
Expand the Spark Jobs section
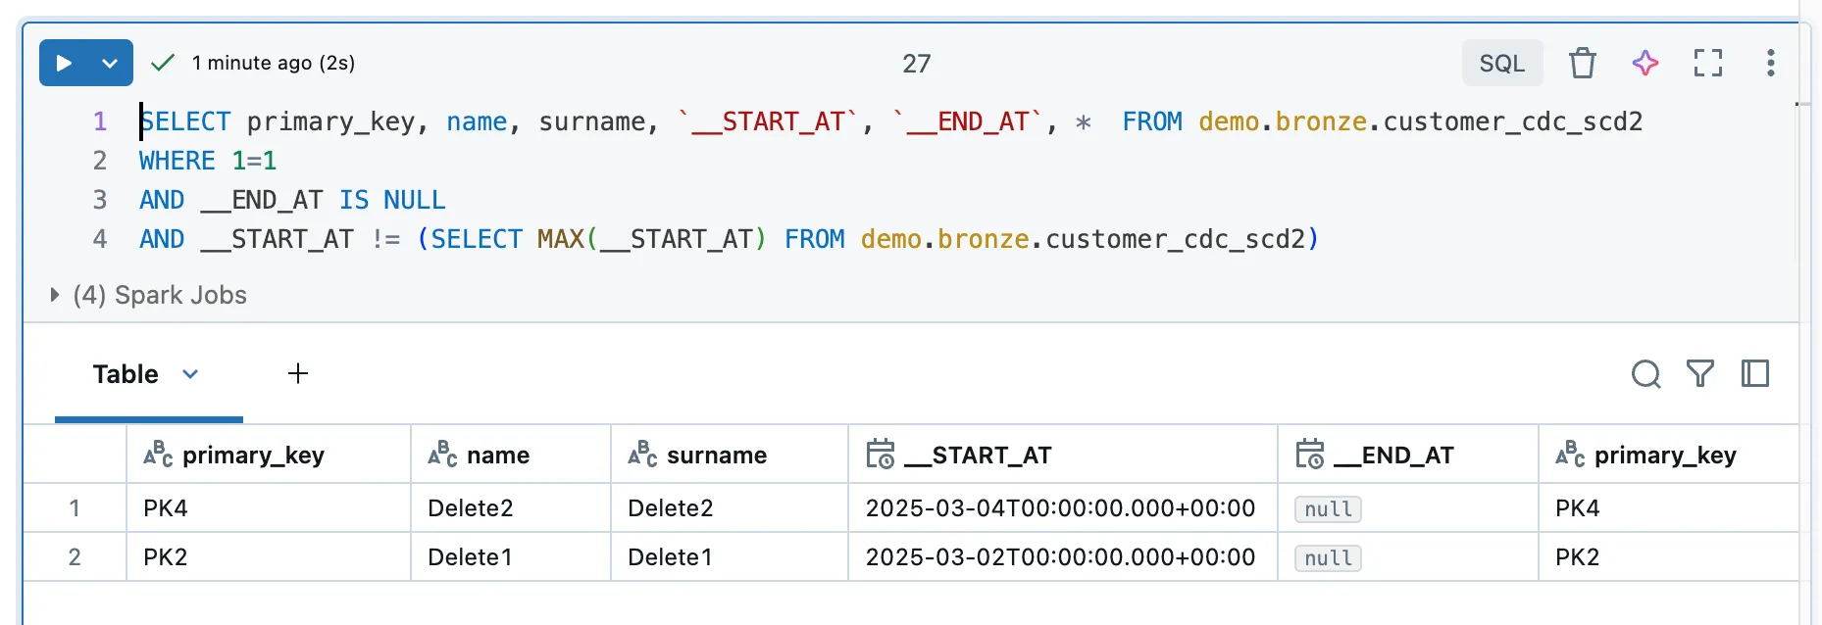click(55, 295)
